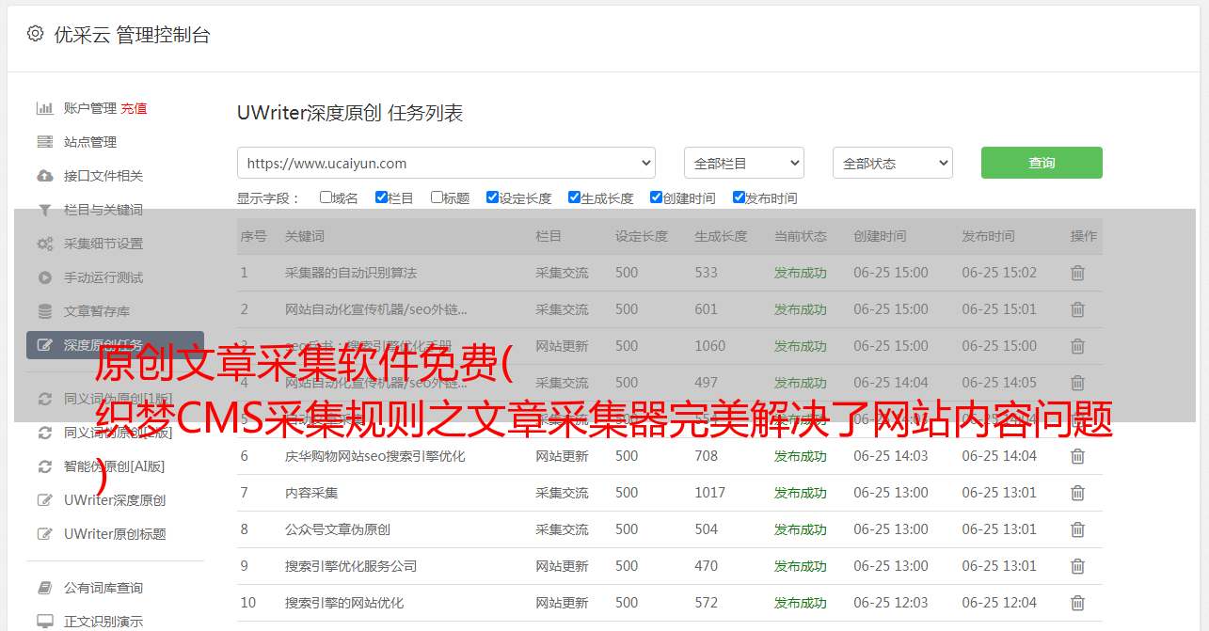Click the keyword 搜索引擎优化服务公司
Image resolution: width=1209 pixels, height=631 pixels.
pyautogui.click(x=351, y=566)
